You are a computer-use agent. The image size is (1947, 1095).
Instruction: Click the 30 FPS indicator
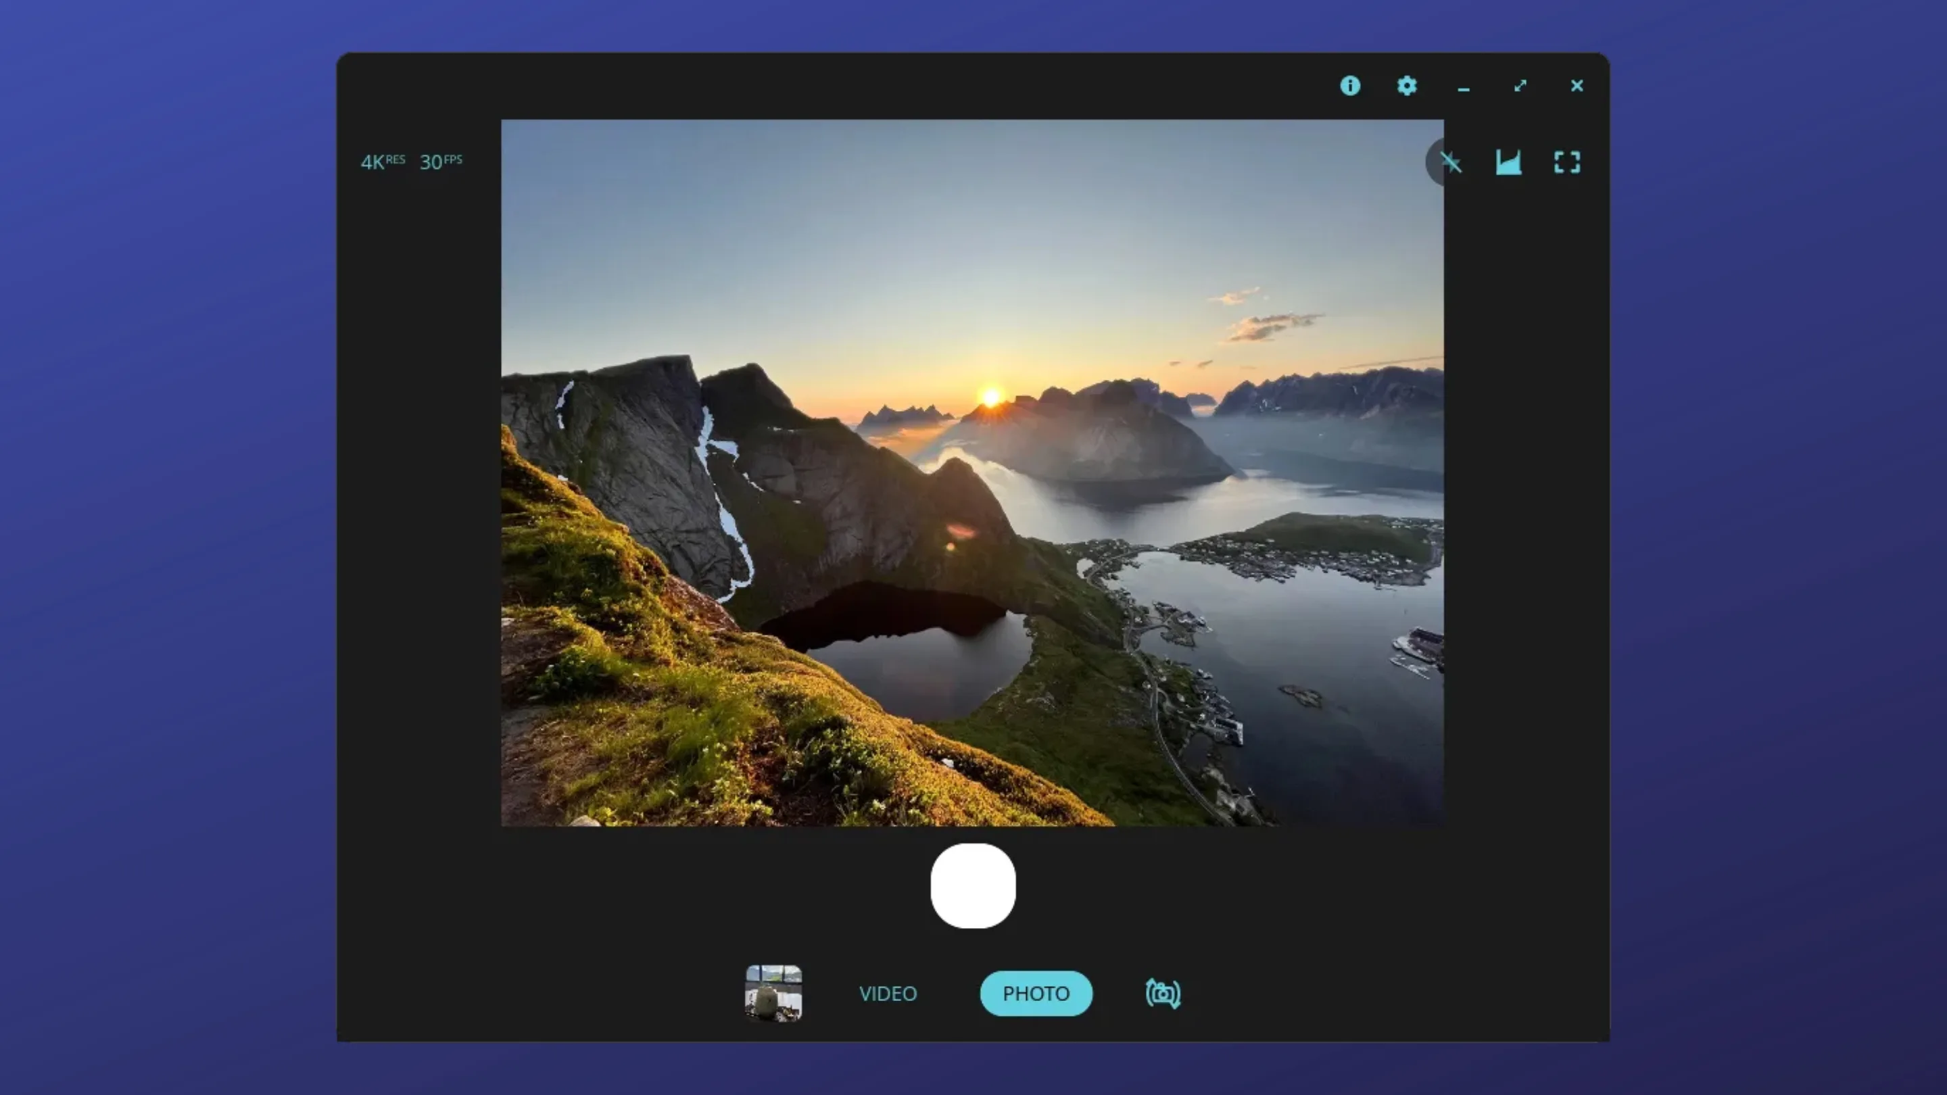[x=441, y=161]
